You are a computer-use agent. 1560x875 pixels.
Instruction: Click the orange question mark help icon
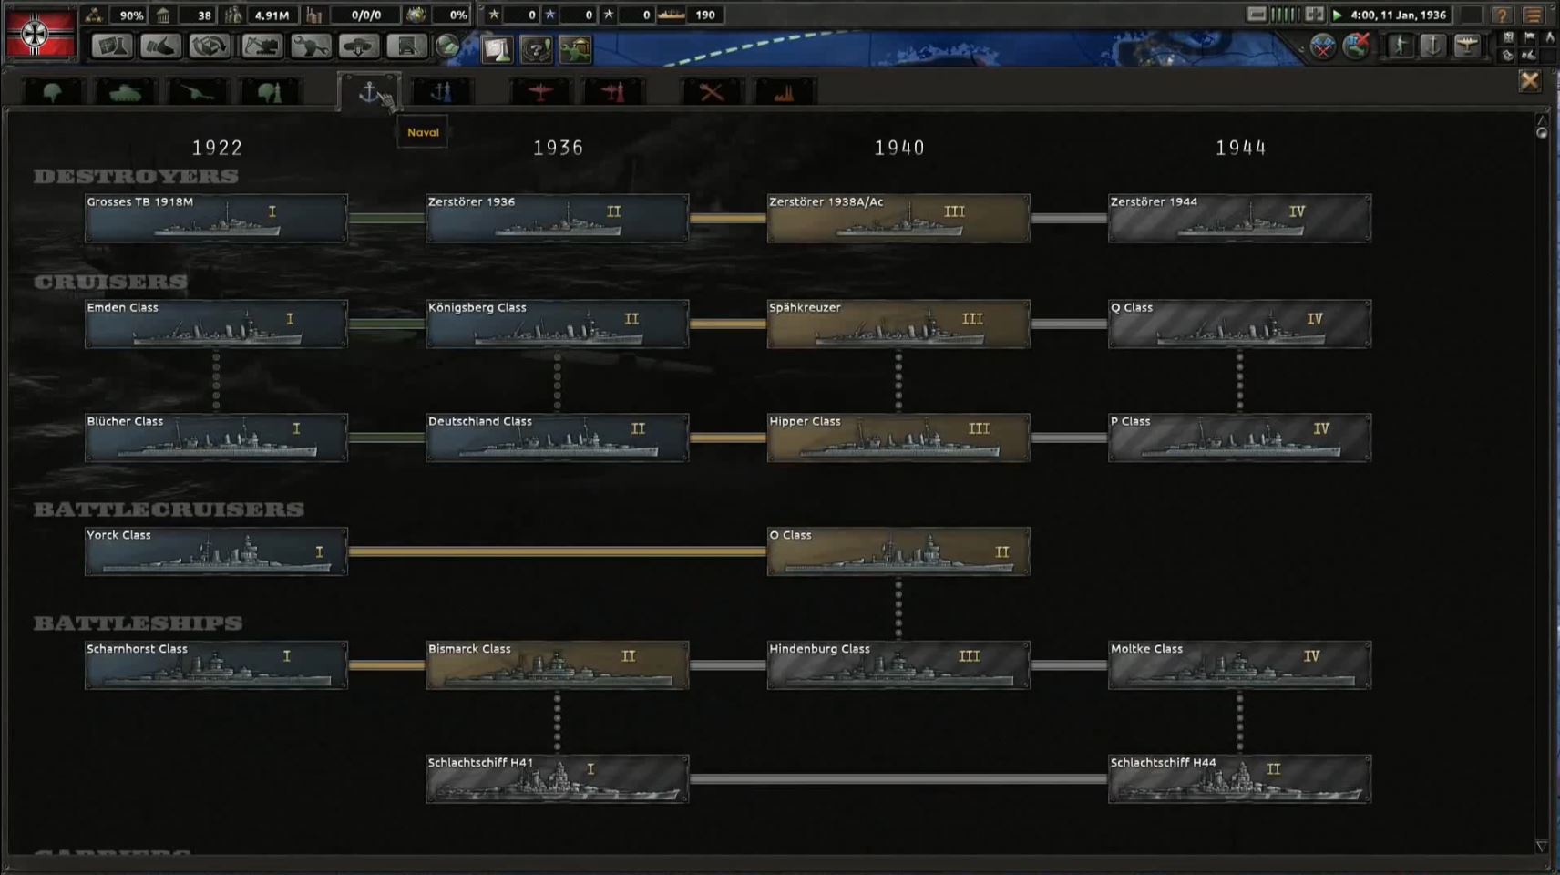1502,15
